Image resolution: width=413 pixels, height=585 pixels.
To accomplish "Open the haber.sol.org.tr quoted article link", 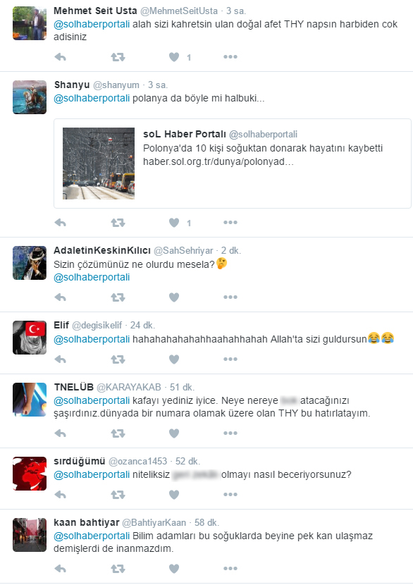I will pos(218,161).
